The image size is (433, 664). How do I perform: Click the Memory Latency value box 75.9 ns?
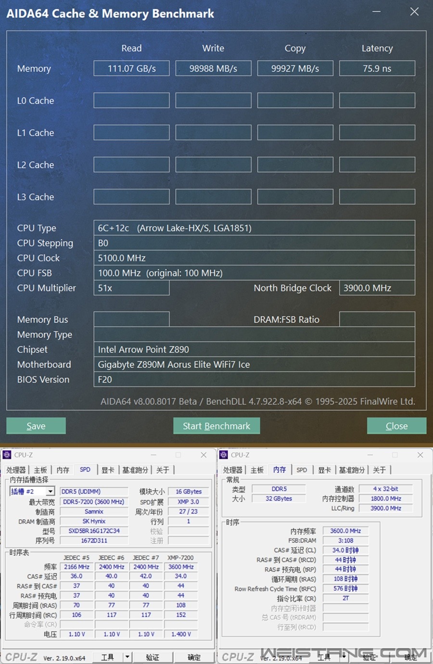click(x=377, y=68)
